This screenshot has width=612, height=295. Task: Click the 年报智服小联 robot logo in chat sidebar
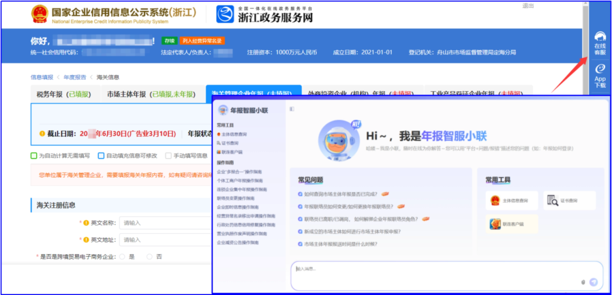(x=223, y=110)
